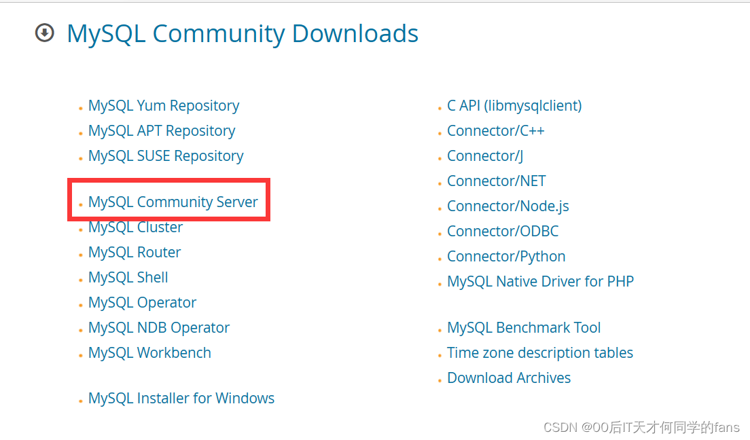
Task: Open the MySQL Shell link
Action: (x=128, y=277)
